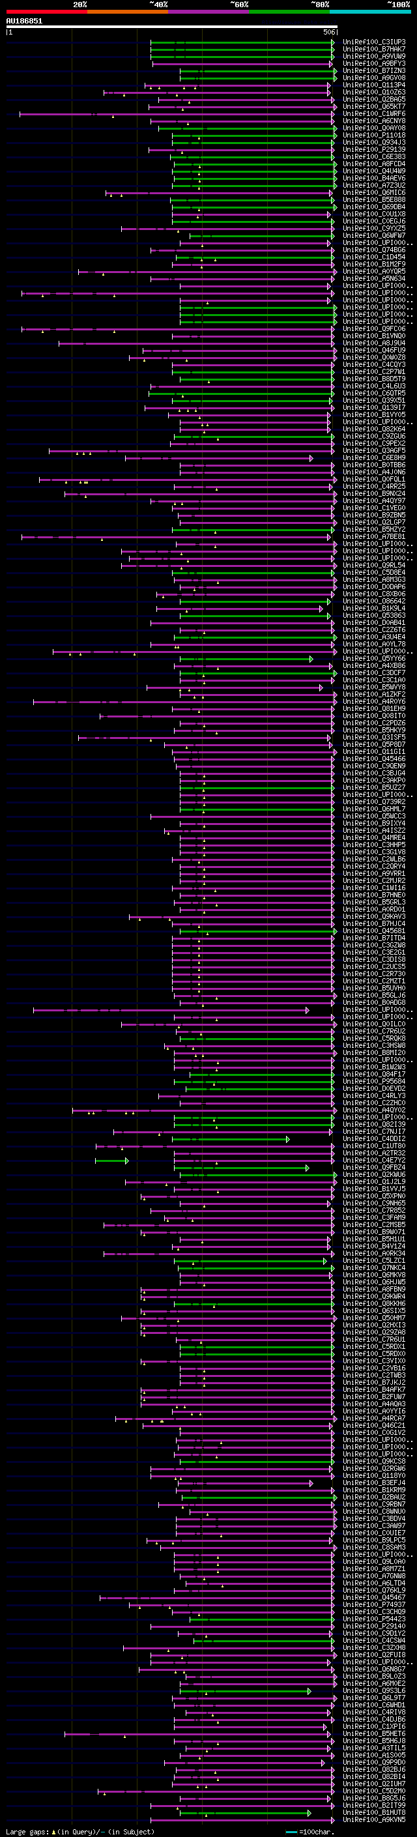Open hit UniRef100_Q69DB4

[x=373, y=207]
